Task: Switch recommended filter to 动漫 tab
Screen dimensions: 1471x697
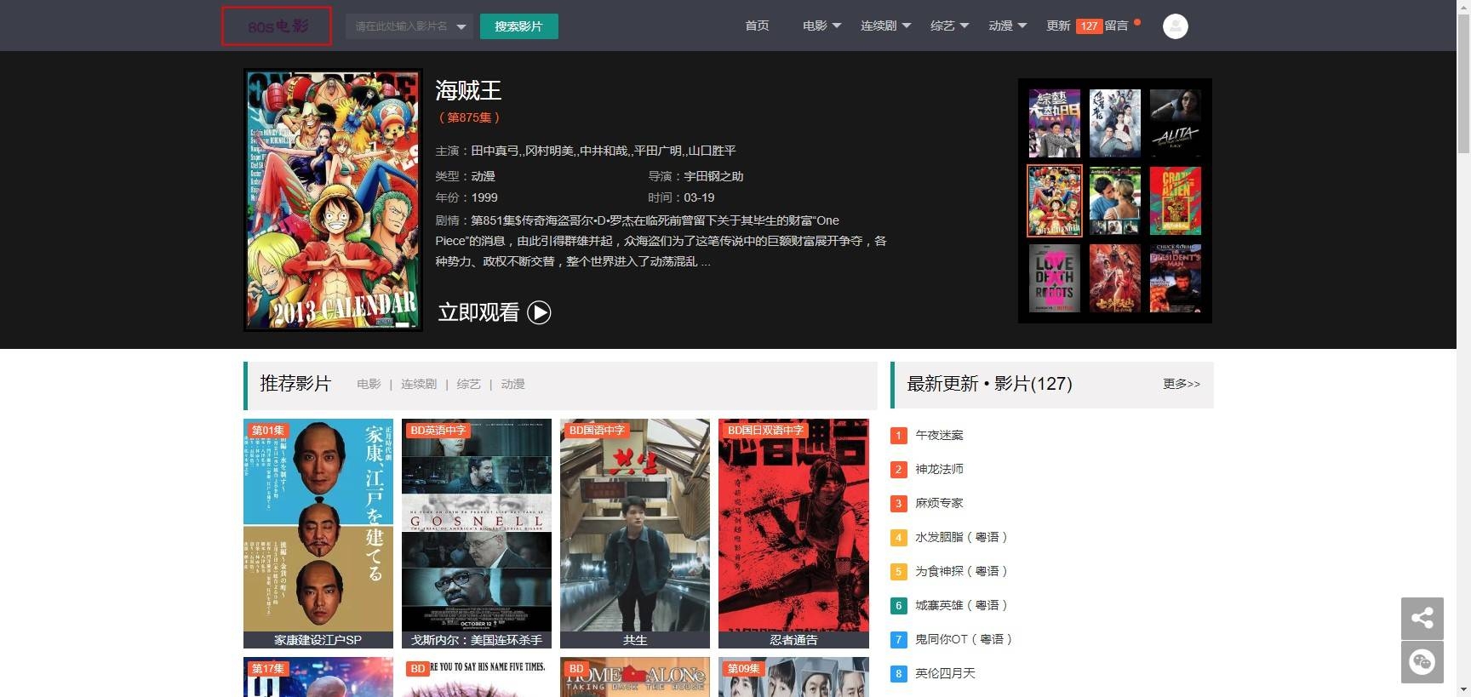Action: [x=512, y=385]
